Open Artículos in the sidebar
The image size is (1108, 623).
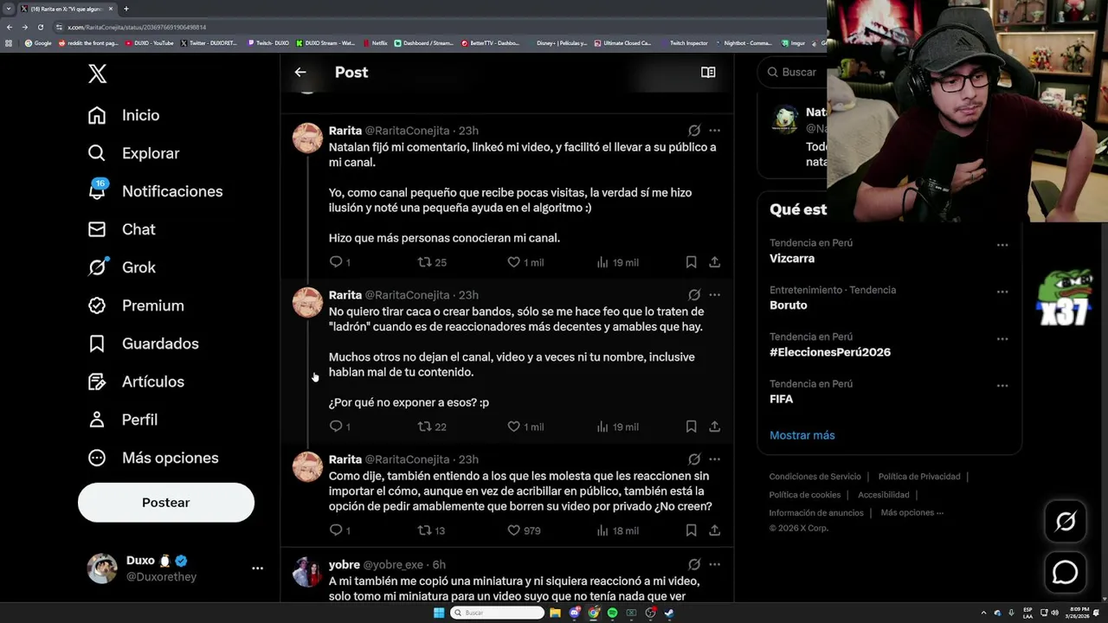coord(136,382)
